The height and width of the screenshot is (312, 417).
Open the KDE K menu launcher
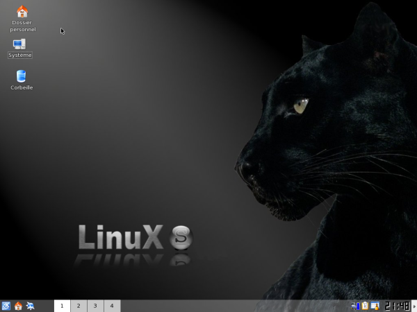6,306
